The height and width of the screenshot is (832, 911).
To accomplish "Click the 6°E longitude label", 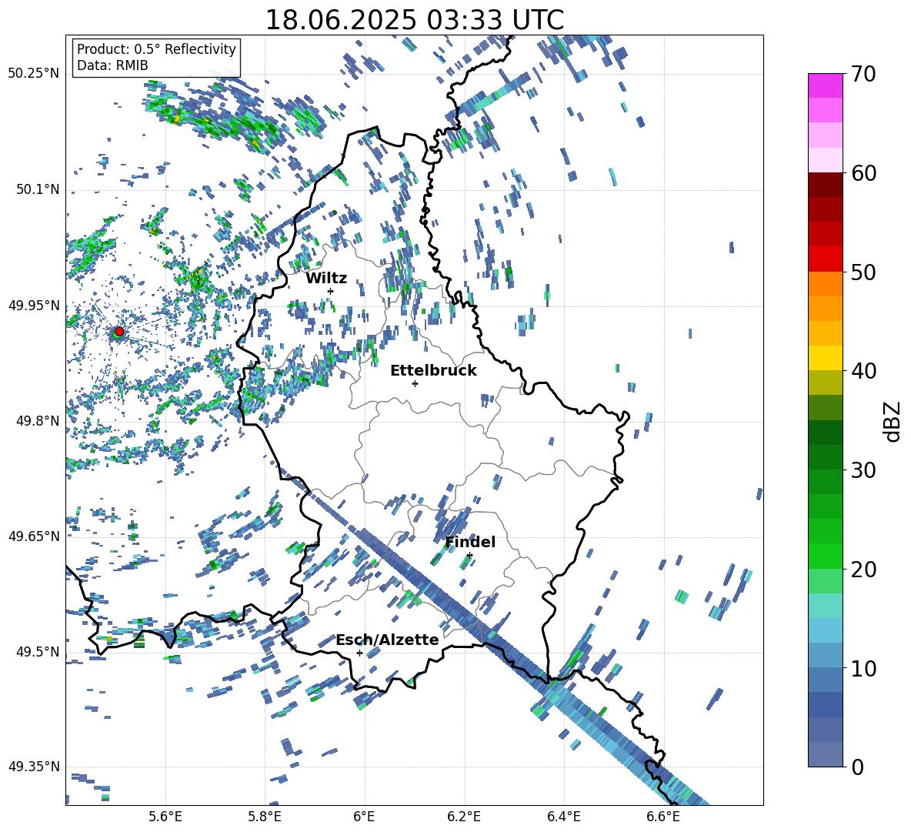I will (x=364, y=817).
